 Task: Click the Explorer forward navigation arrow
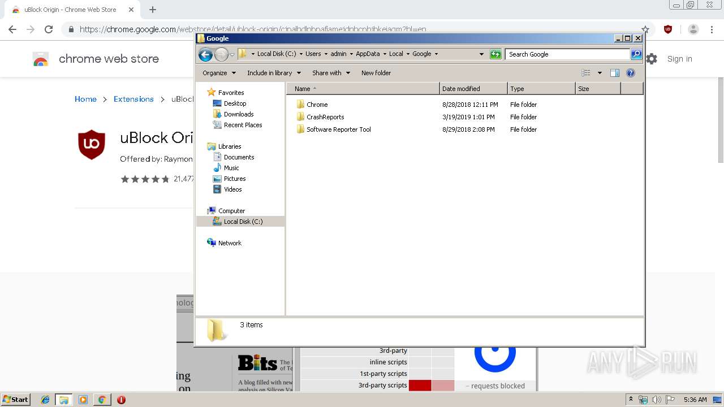click(x=221, y=54)
